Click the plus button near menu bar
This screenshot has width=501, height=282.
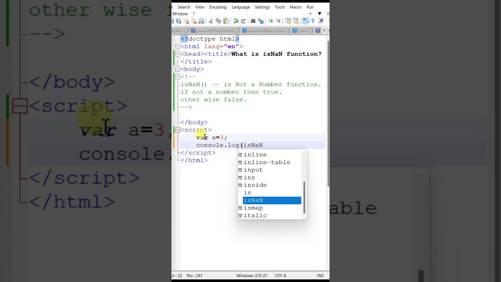(x=310, y=14)
